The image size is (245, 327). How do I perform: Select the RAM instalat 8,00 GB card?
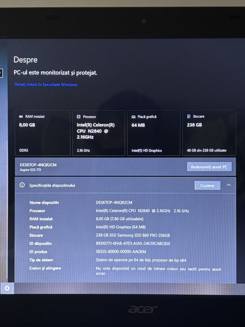[42, 133]
